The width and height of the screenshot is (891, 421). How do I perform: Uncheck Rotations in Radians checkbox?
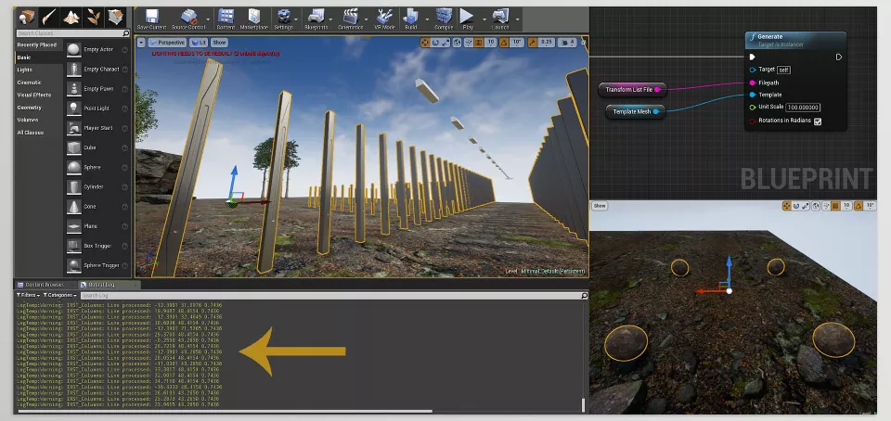818,121
